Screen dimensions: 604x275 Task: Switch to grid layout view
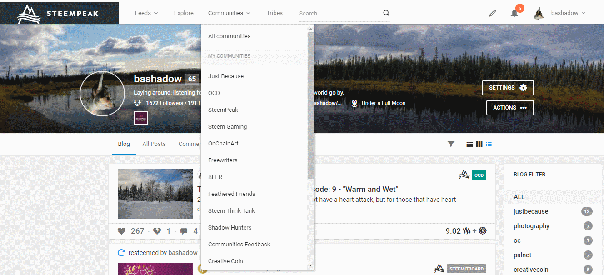coord(479,144)
